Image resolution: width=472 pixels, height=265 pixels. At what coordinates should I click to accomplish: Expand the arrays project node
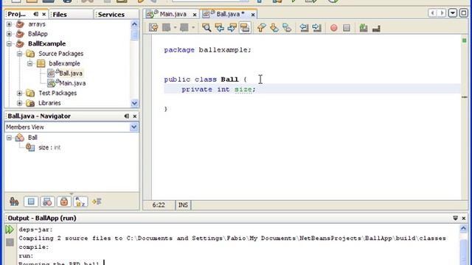[9, 24]
